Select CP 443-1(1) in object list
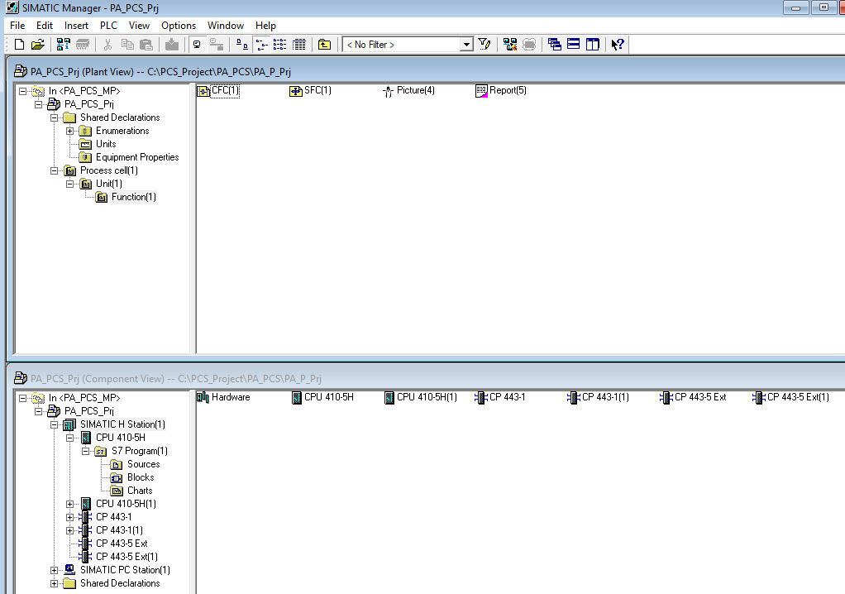 [598, 397]
